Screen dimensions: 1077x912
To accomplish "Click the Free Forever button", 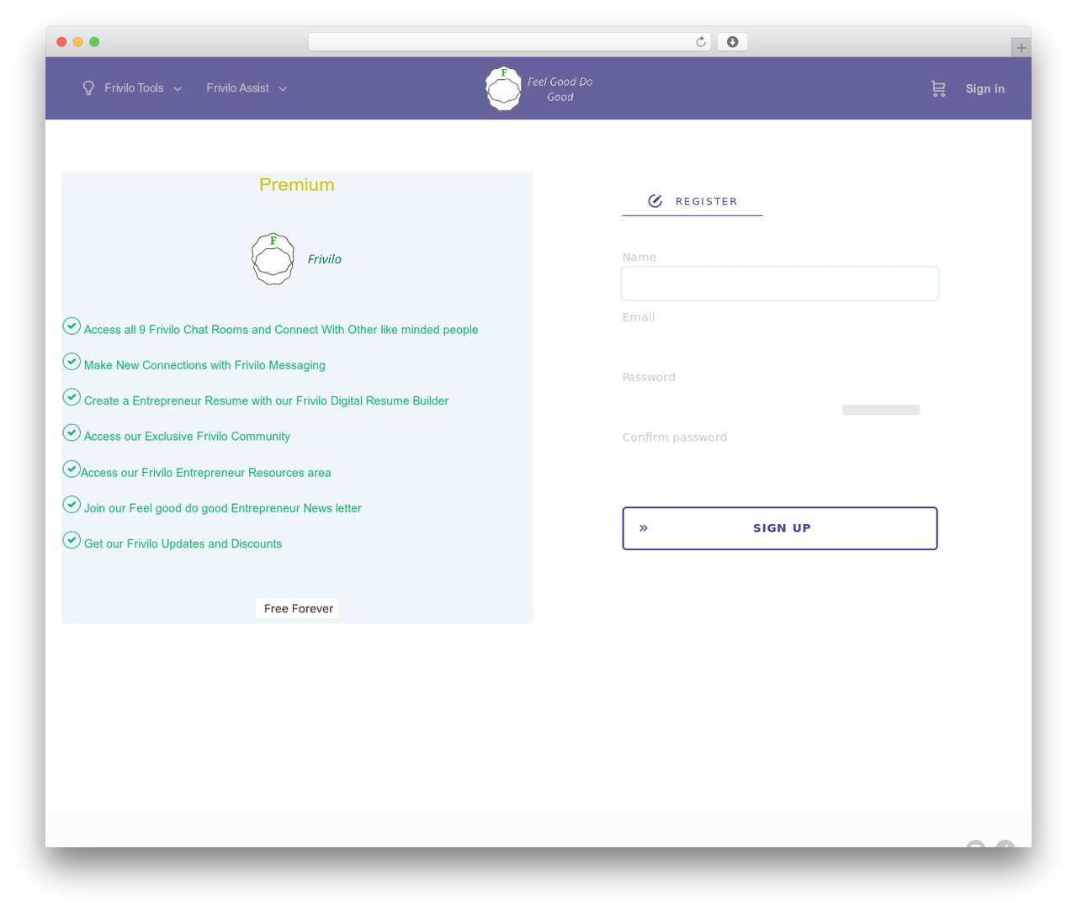I will click(x=298, y=608).
